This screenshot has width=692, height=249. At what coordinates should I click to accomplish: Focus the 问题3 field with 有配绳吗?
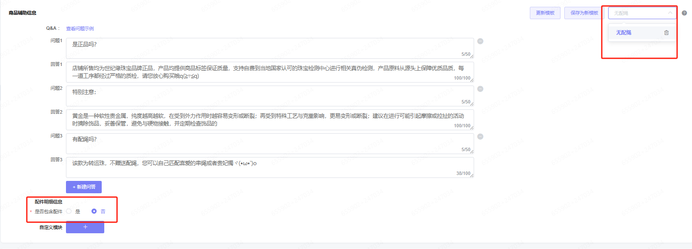tap(269, 143)
